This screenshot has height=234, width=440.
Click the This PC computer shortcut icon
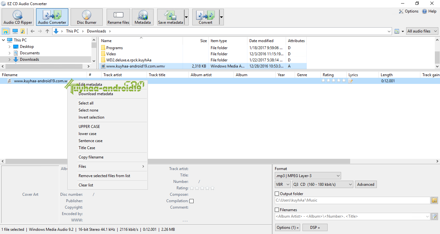coord(15,31)
